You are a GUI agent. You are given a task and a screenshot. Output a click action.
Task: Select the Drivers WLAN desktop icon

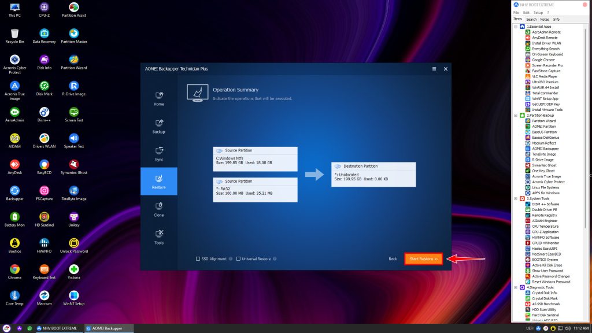click(x=44, y=141)
